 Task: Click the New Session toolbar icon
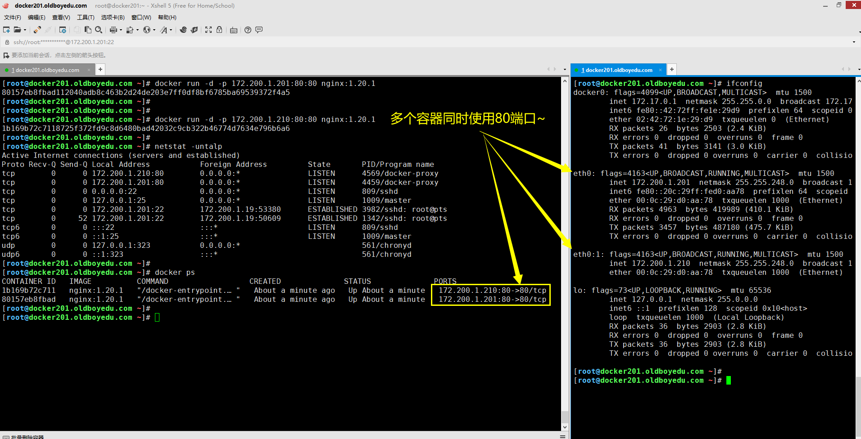[x=6, y=30]
